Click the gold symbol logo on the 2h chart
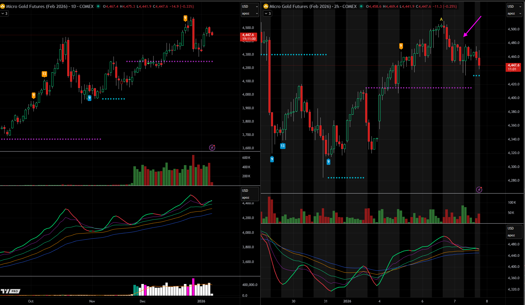Screen dimensions: 525x305 pyautogui.click(x=266, y=6)
